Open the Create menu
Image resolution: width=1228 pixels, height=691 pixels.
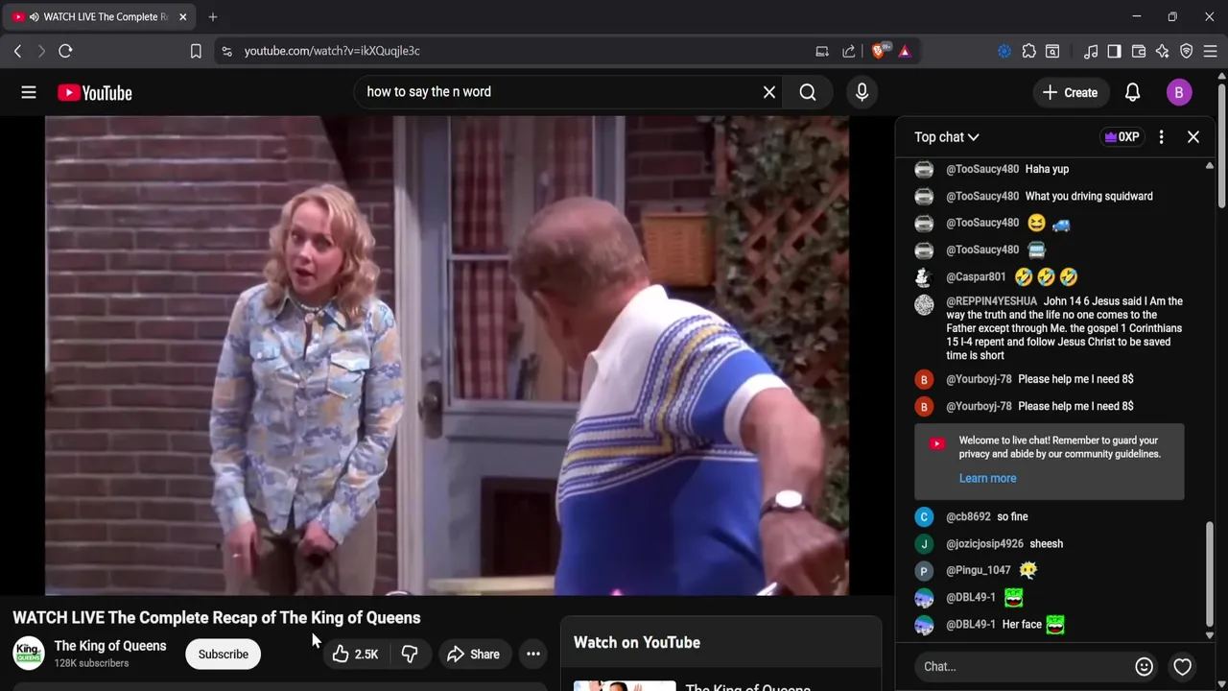tap(1070, 92)
